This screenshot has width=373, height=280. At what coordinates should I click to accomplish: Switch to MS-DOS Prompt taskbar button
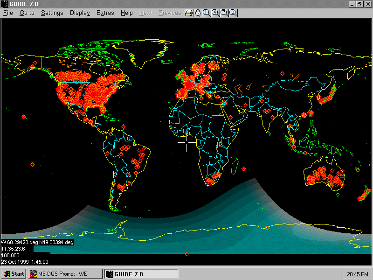pyautogui.click(x=65, y=274)
